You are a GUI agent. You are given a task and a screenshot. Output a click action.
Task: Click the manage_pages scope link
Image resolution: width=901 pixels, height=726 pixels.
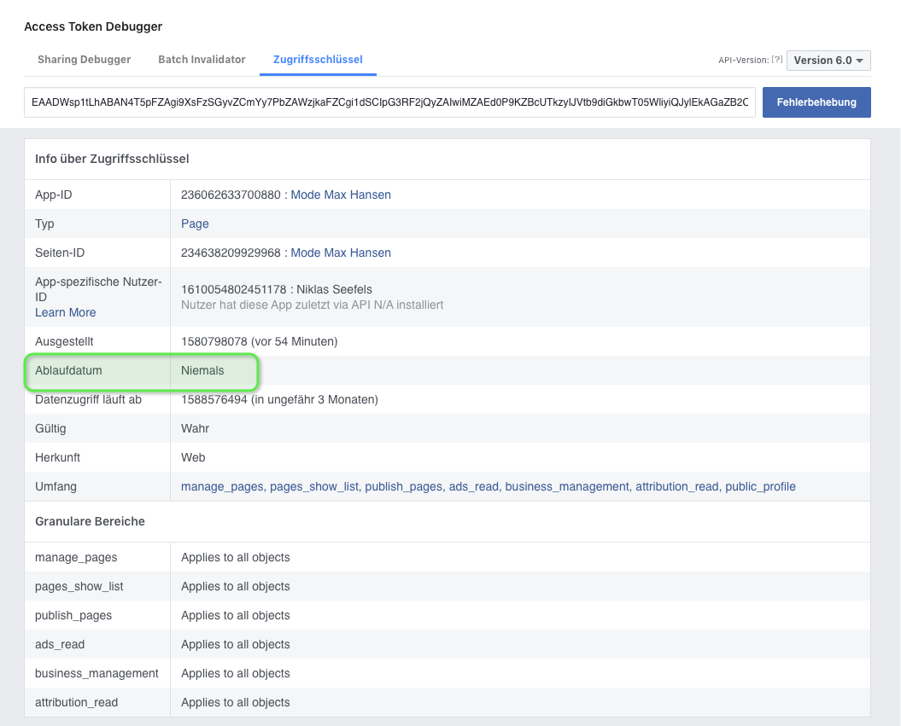pos(223,486)
